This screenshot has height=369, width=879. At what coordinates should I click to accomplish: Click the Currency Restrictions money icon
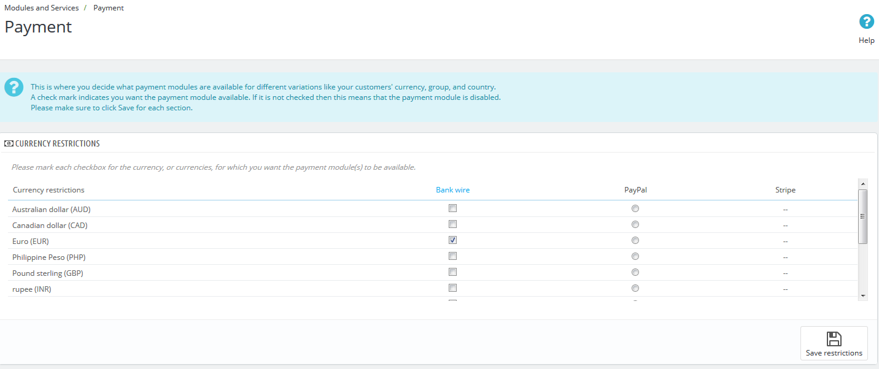(x=9, y=143)
